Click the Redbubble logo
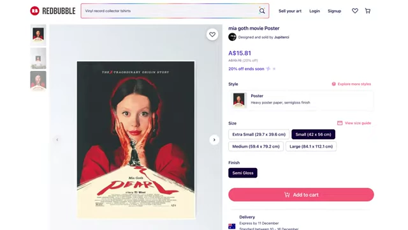This screenshot has height=230, width=408. (53, 11)
